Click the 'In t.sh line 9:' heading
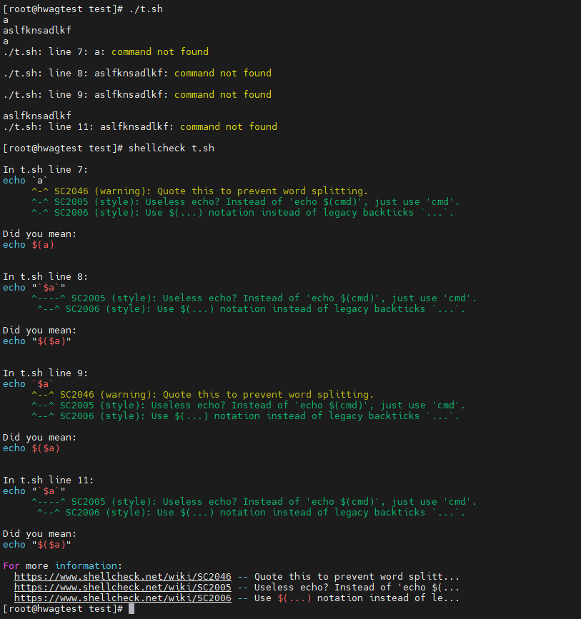The width and height of the screenshot is (581, 619). click(x=46, y=373)
